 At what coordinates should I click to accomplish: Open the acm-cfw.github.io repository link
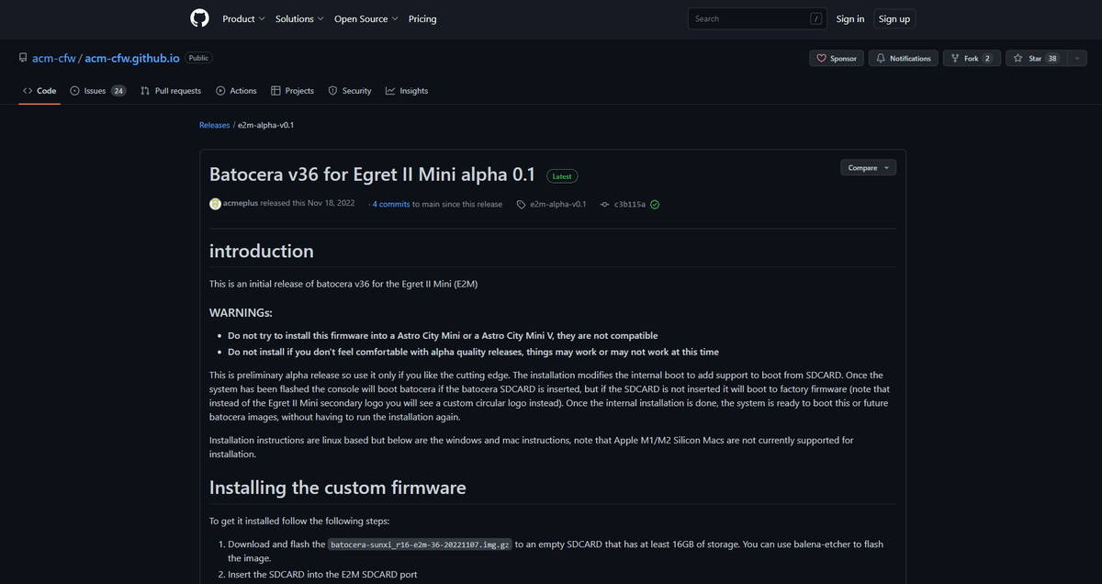point(132,58)
